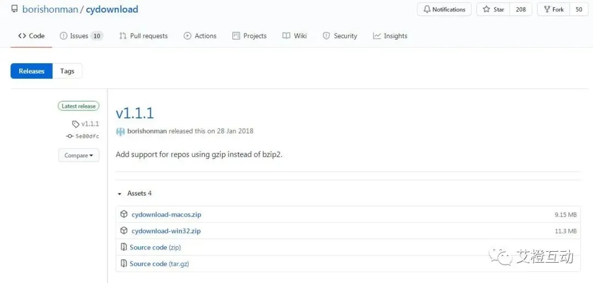The image size is (593, 283).
Task: View the 208 stargazers count
Action: coord(521,9)
